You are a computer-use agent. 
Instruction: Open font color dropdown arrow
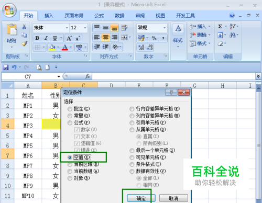(x=71, y=47)
